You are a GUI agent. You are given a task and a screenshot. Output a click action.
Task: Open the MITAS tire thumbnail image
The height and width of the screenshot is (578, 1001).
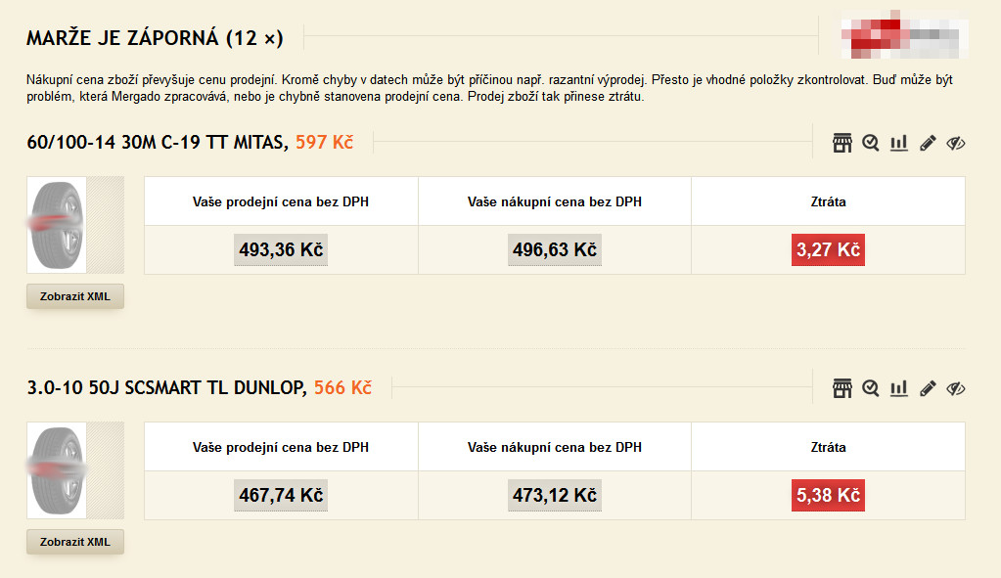(x=57, y=225)
